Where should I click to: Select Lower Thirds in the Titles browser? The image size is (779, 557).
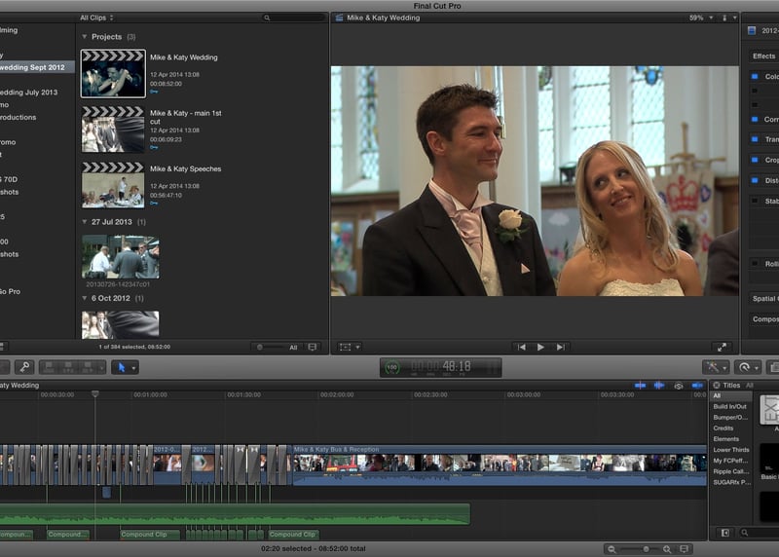(x=730, y=450)
